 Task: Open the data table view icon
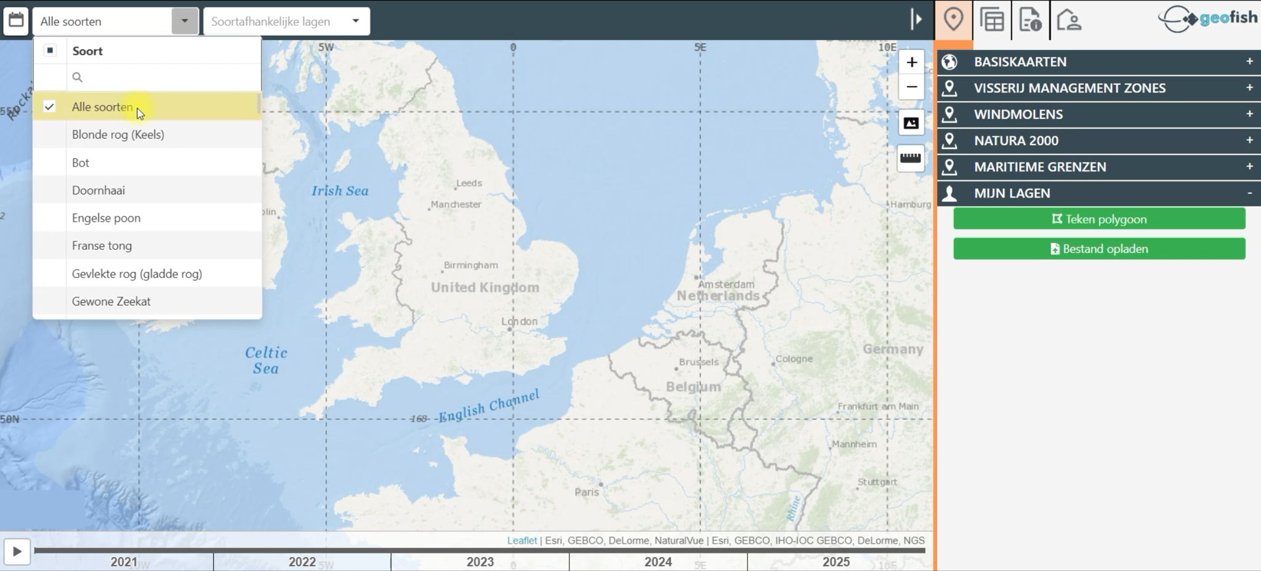(x=993, y=20)
